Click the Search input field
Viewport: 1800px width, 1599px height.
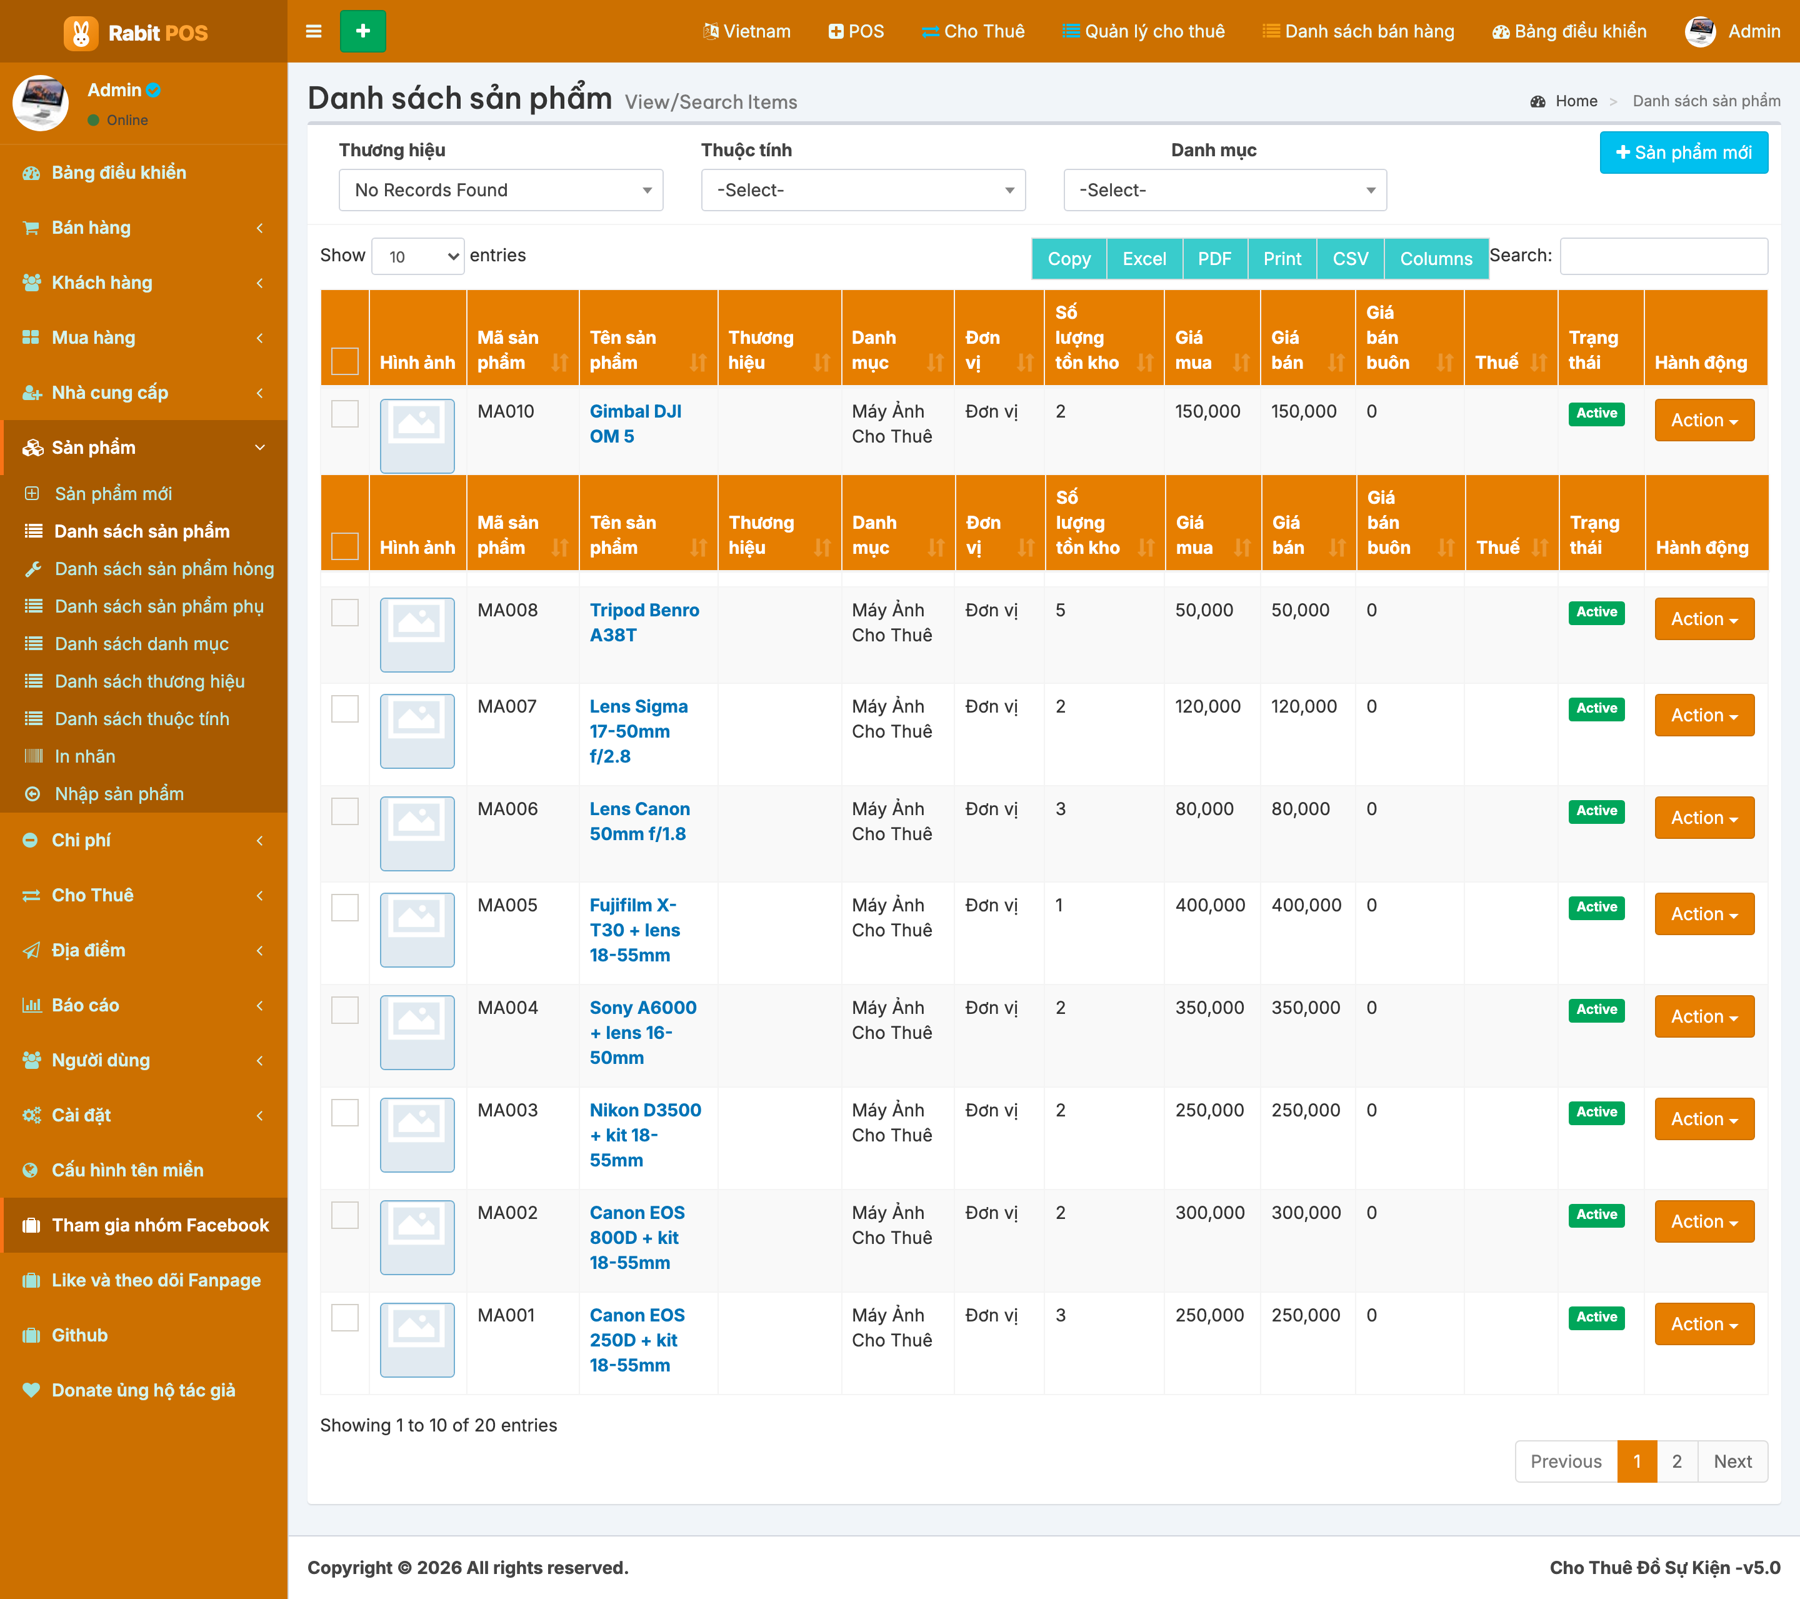1664,256
